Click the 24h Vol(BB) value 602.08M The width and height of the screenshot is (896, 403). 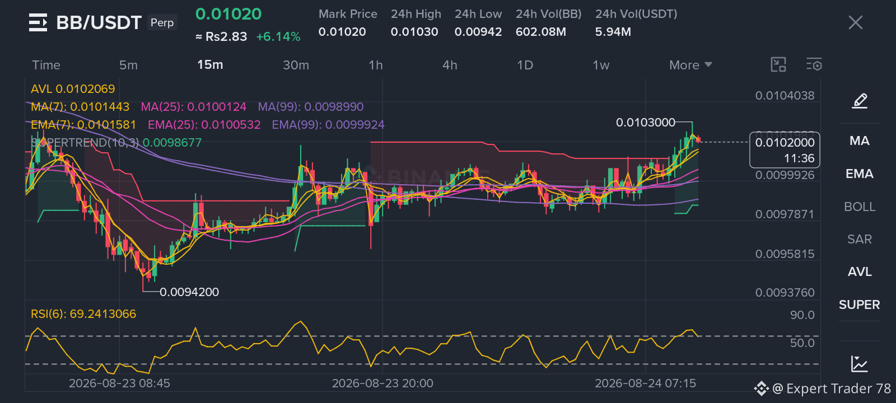541,32
